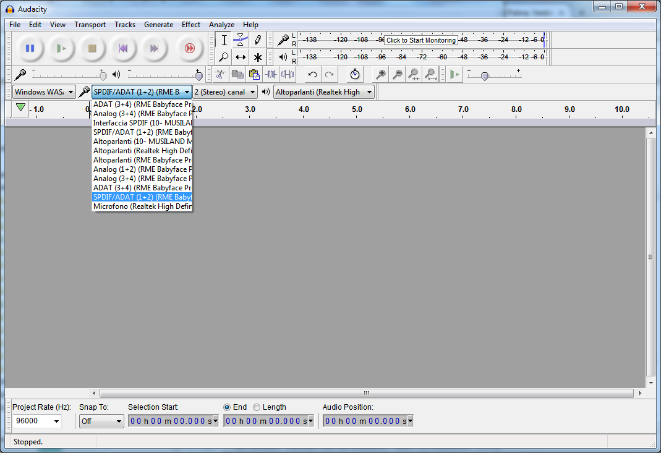Open the 2 (Stereo) channels dropdown
The width and height of the screenshot is (661, 453).
pos(225,92)
